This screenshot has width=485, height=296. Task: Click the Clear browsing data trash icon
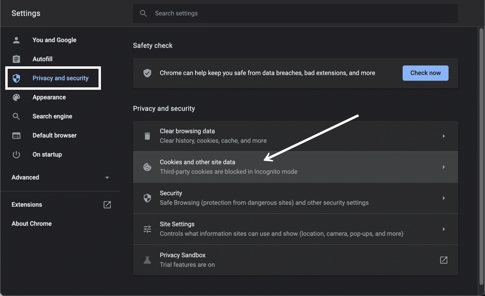[147, 136]
